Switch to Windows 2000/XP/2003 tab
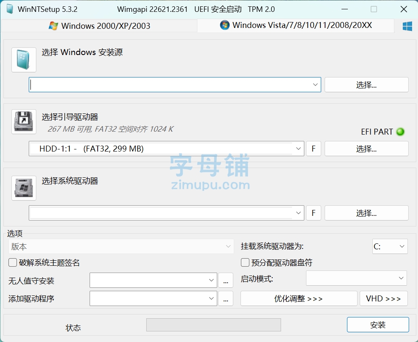The width and height of the screenshot is (418, 342). click(99, 26)
